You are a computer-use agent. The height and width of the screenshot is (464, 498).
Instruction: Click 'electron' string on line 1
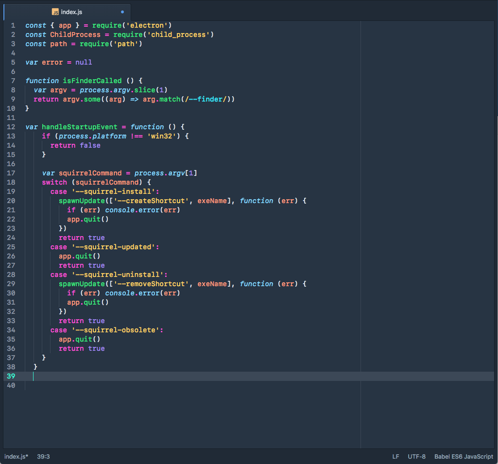pos(147,25)
